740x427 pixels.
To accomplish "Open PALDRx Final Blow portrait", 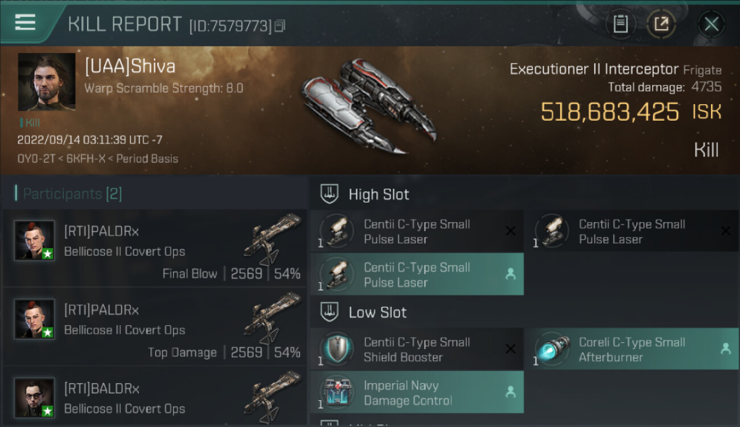I will click(35, 240).
